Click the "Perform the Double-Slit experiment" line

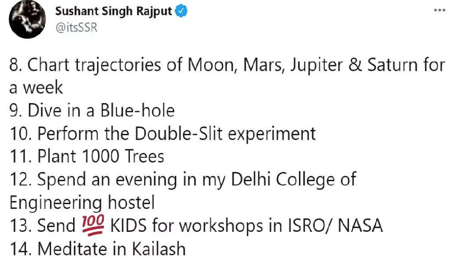[177, 133]
